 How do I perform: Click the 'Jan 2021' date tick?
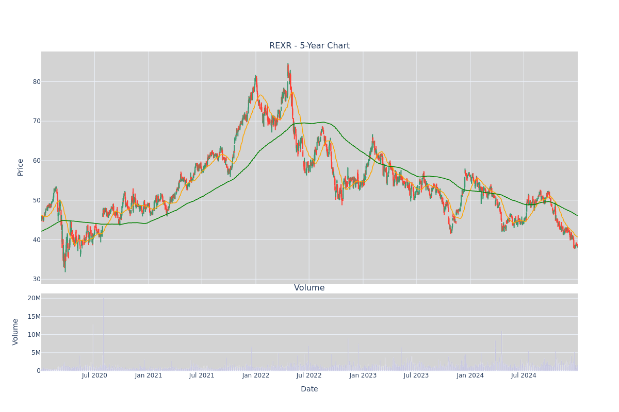(x=149, y=375)
